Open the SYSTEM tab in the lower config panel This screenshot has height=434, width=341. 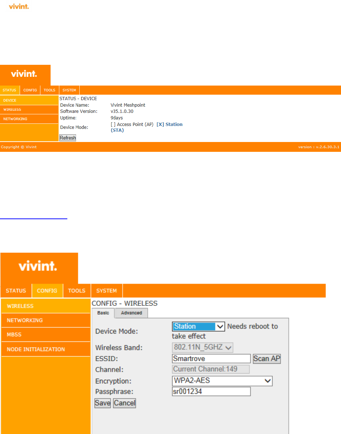click(x=107, y=291)
